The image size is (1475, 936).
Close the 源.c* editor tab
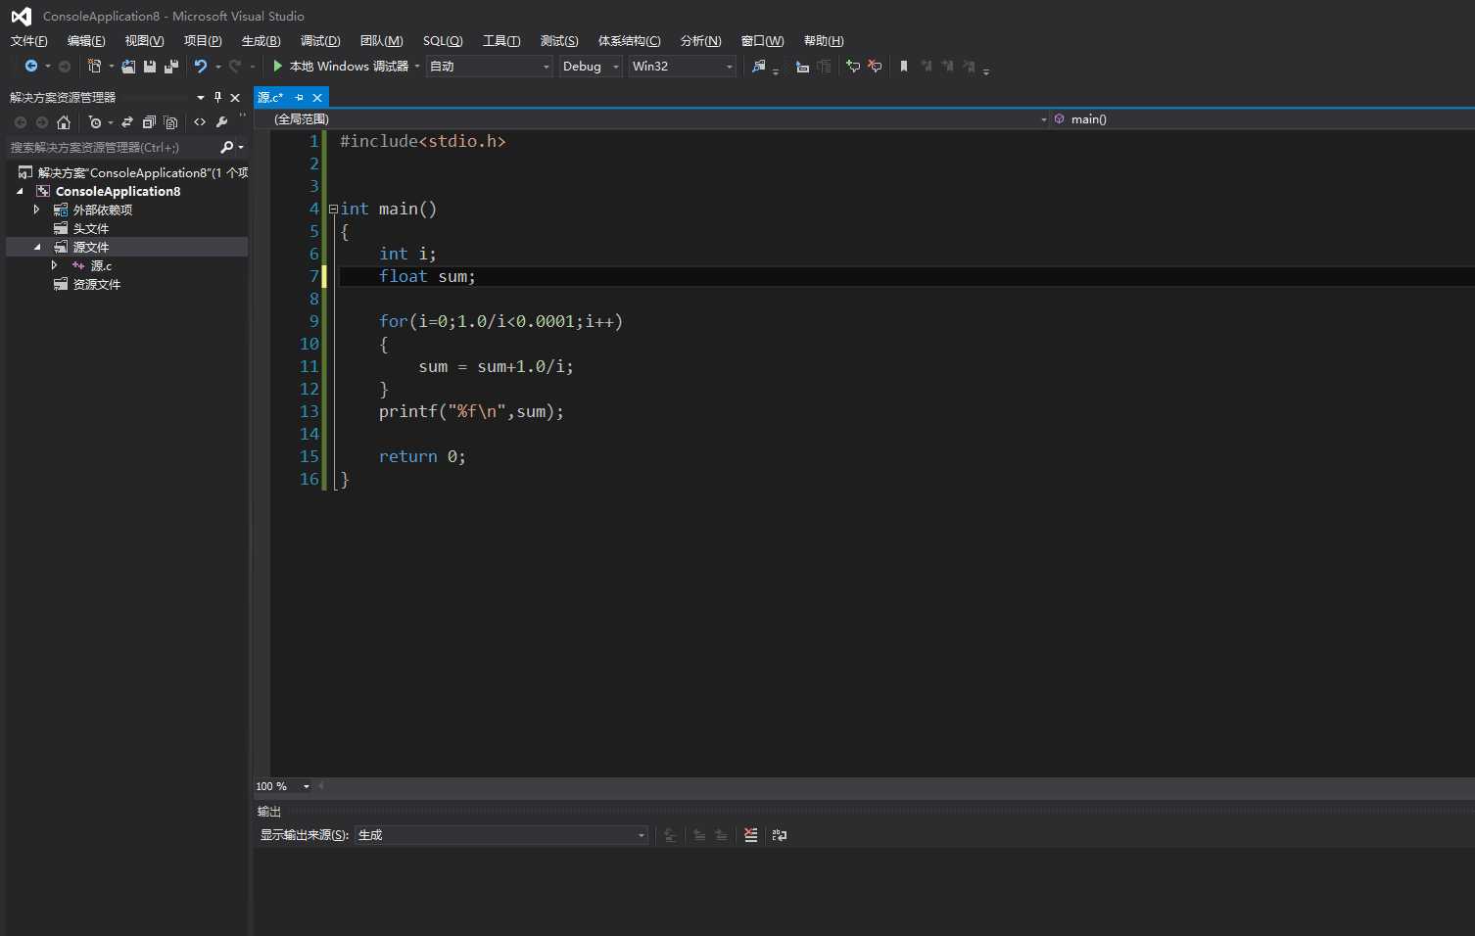[x=317, y=97]
